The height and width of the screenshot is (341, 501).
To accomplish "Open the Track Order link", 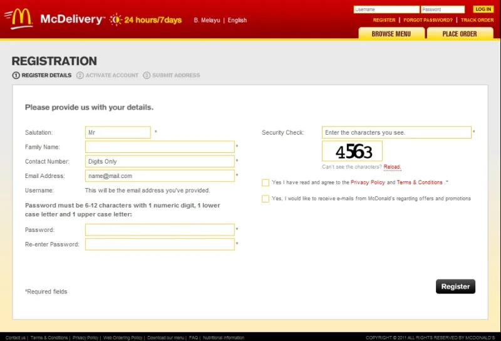I will point(477,20).
